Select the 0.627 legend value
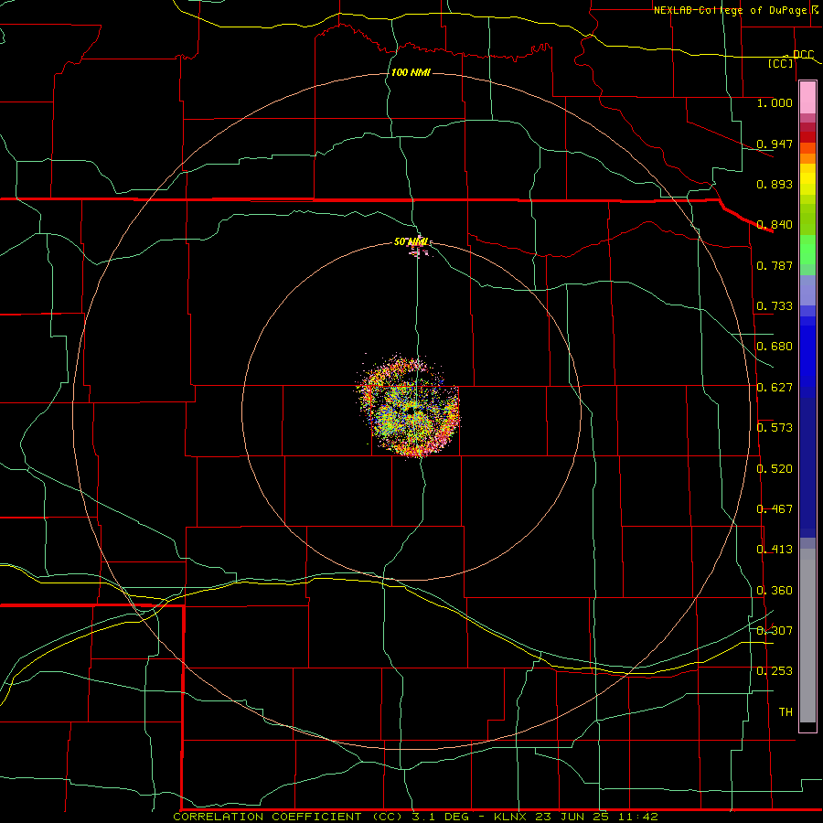Screen dimensions: 823x823 pos(775,388)
